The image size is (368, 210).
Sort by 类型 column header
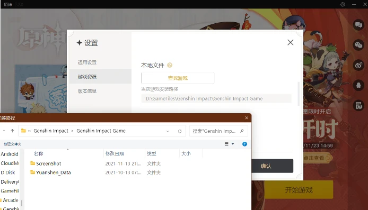[x=151, y=153]
